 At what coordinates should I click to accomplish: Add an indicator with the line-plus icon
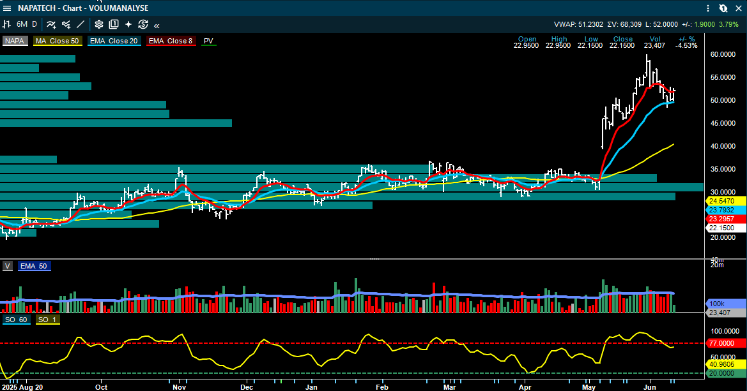tap(52, 24)
